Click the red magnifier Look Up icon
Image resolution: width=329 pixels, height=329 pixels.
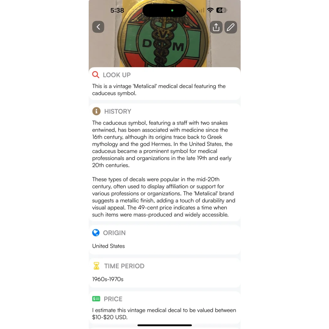click(96, 75)
